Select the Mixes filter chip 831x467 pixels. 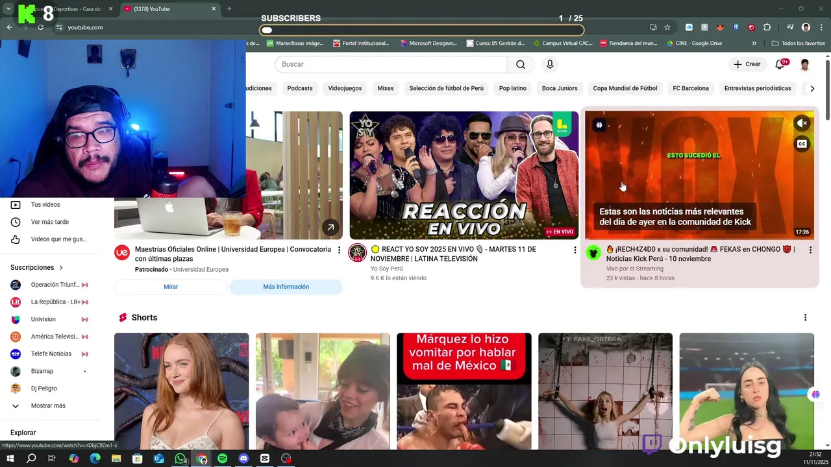tap(386, 88)
